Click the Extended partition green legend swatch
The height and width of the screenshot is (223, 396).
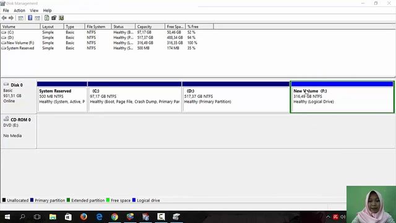click(68, 200)
